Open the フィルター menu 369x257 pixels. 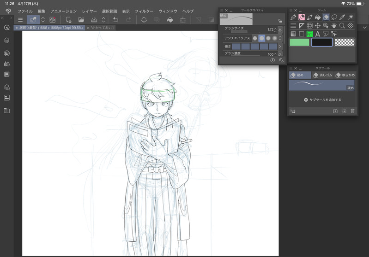(x=144, y=11)
